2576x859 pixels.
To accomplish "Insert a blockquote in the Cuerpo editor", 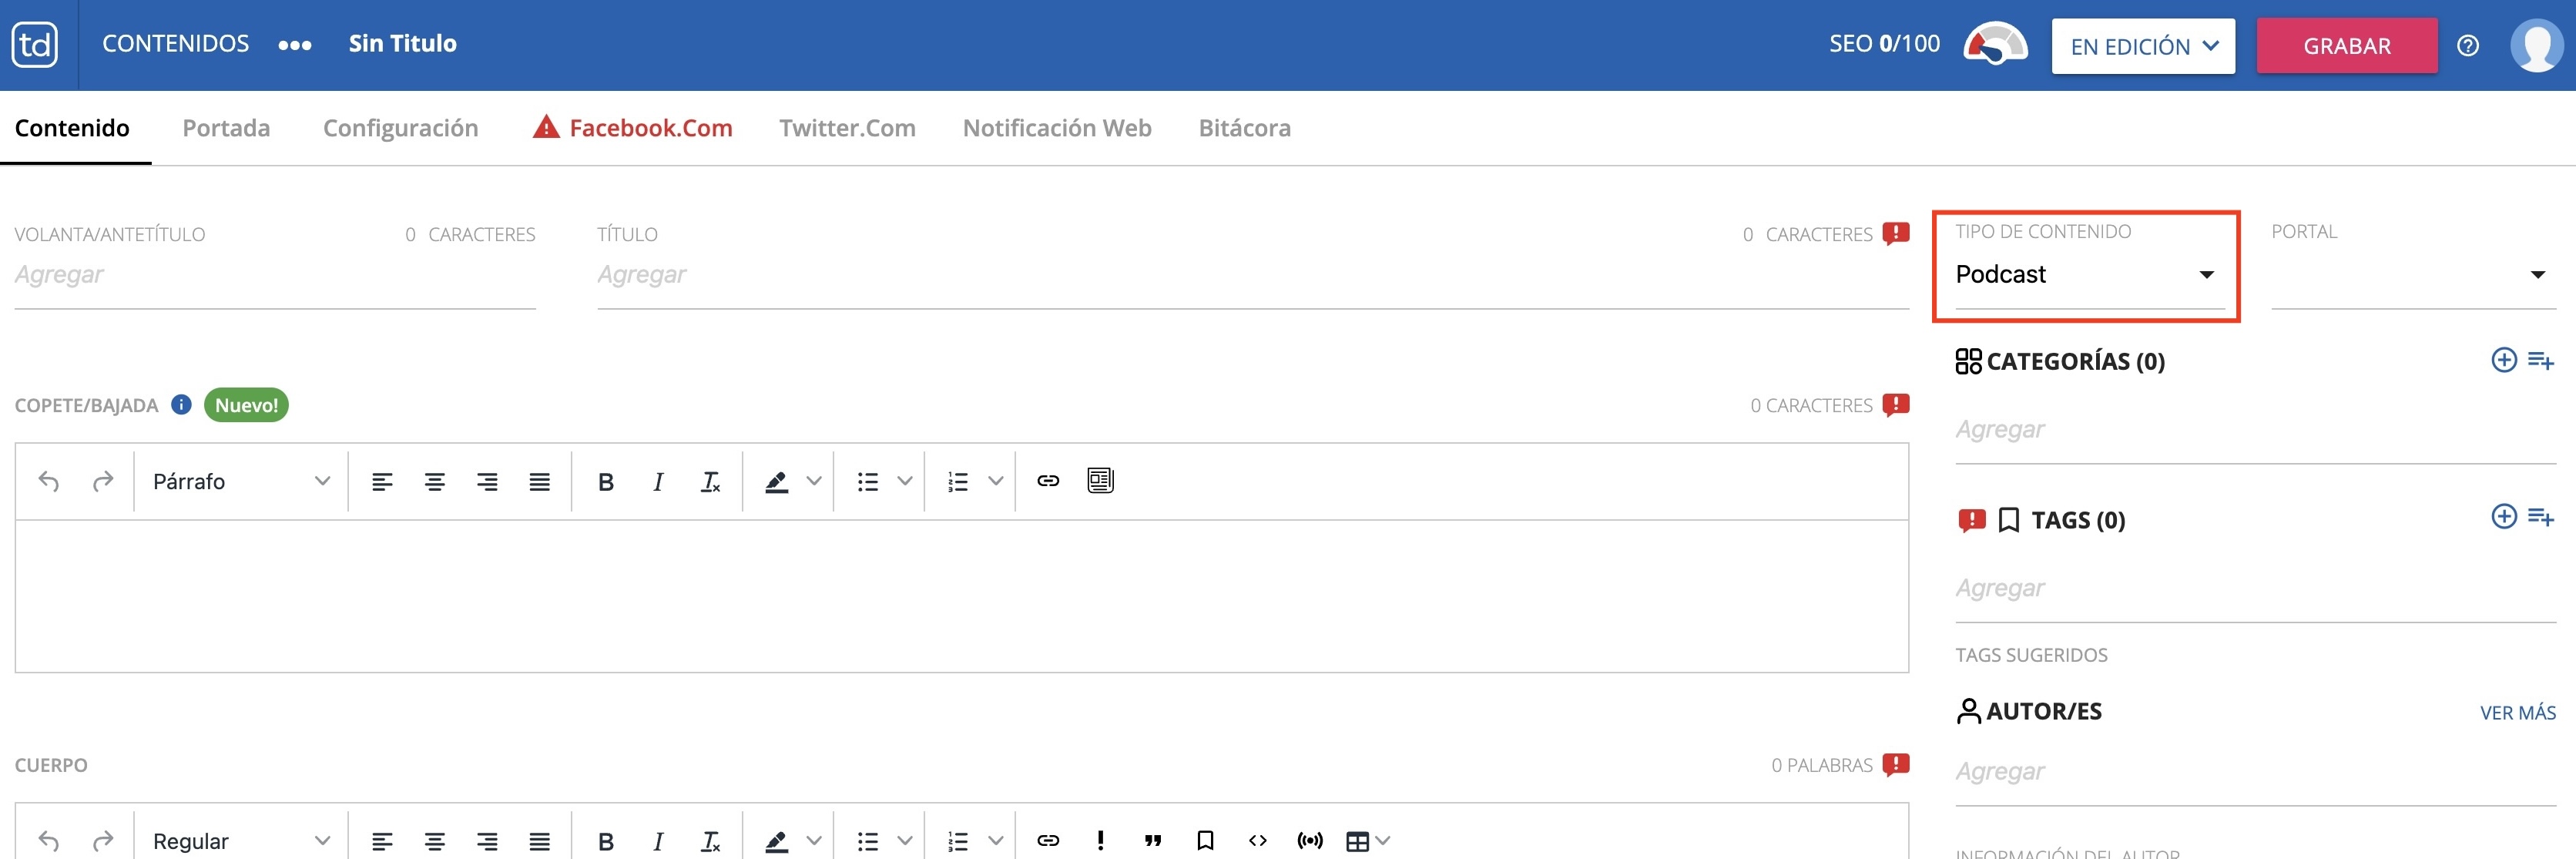I will (x=1153, y=840).
